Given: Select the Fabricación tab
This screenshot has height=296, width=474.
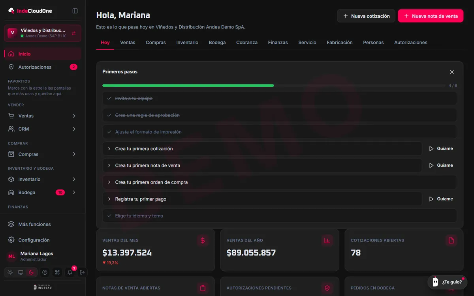Looking at the screenshot, I should tap(340, 43).
